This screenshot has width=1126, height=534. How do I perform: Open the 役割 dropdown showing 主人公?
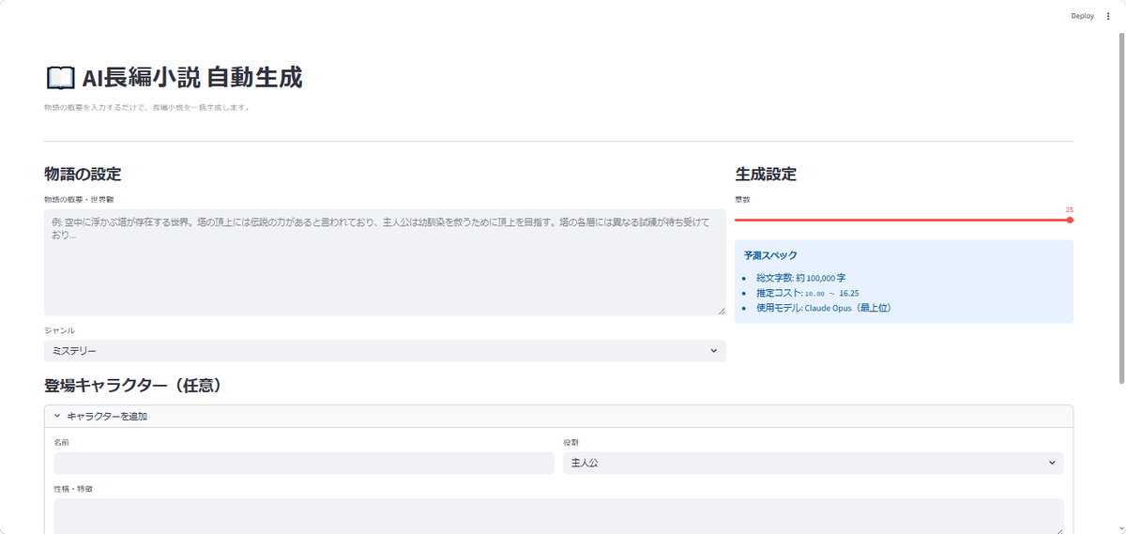coord(814,463)
